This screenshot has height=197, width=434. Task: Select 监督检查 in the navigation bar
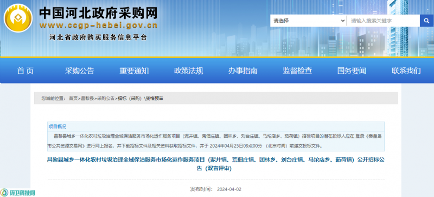coord(297,71)
